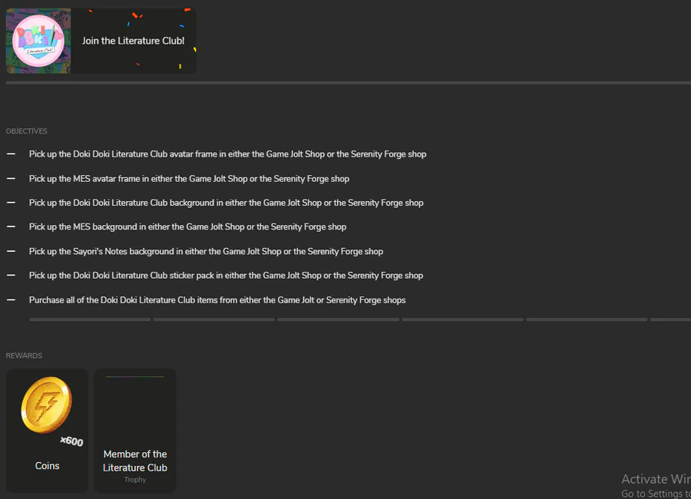Click second segment of purchase progress bar

click(214, 319)
